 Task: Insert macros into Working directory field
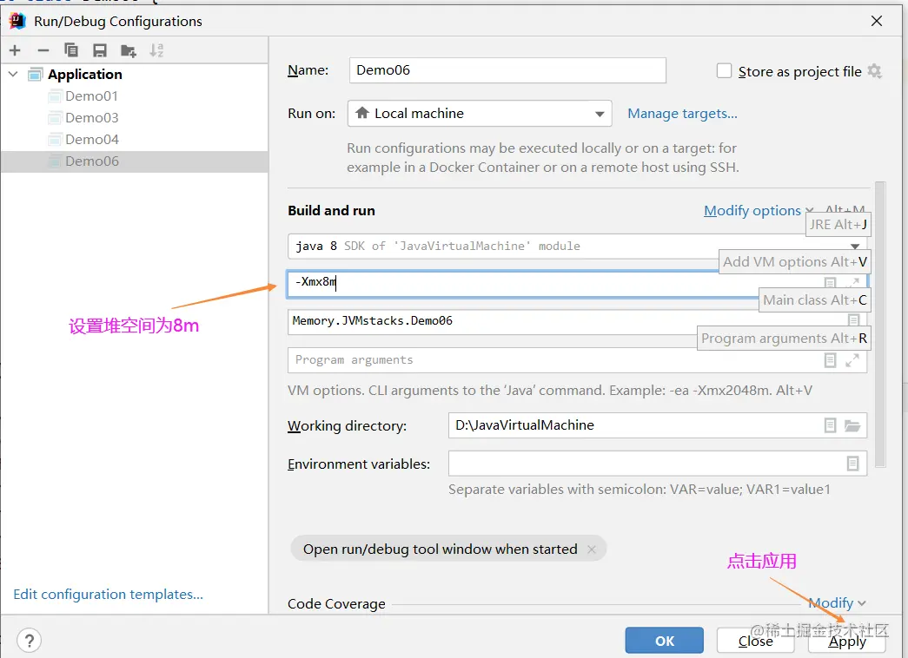830,425
